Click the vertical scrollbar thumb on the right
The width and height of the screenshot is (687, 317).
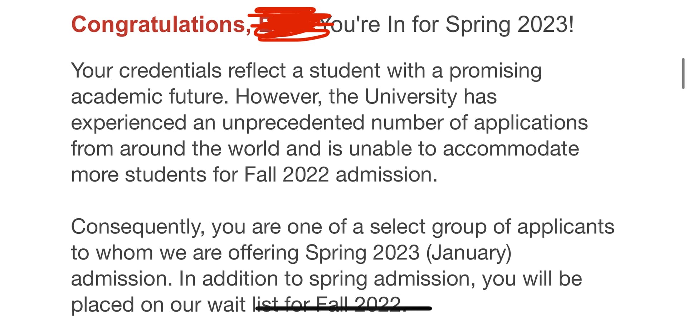click(x=683, y=73)
